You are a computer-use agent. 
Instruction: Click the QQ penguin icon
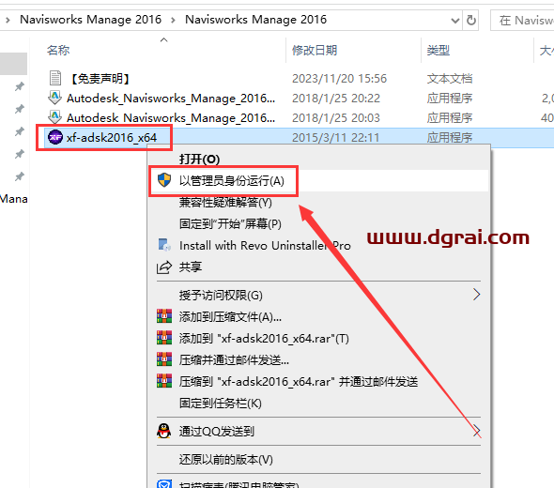pyautogui.click(x=164, y=431)
